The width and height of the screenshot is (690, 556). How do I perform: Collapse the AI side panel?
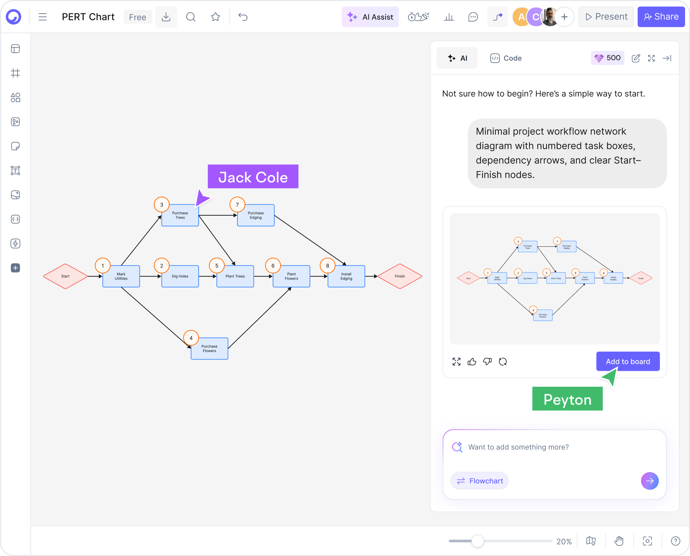pos(667,58)
